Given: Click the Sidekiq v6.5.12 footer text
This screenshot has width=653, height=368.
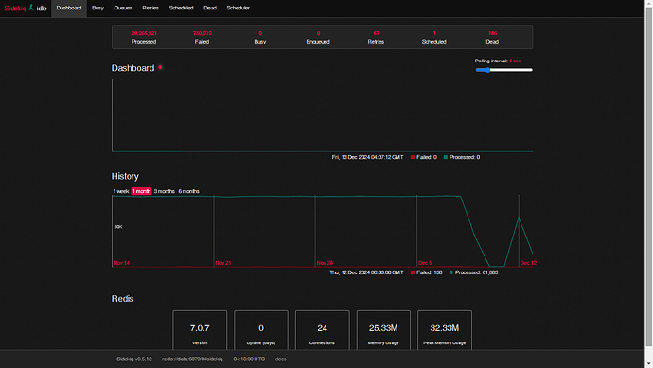Looking at the screenshot, I should coord(134,359).
